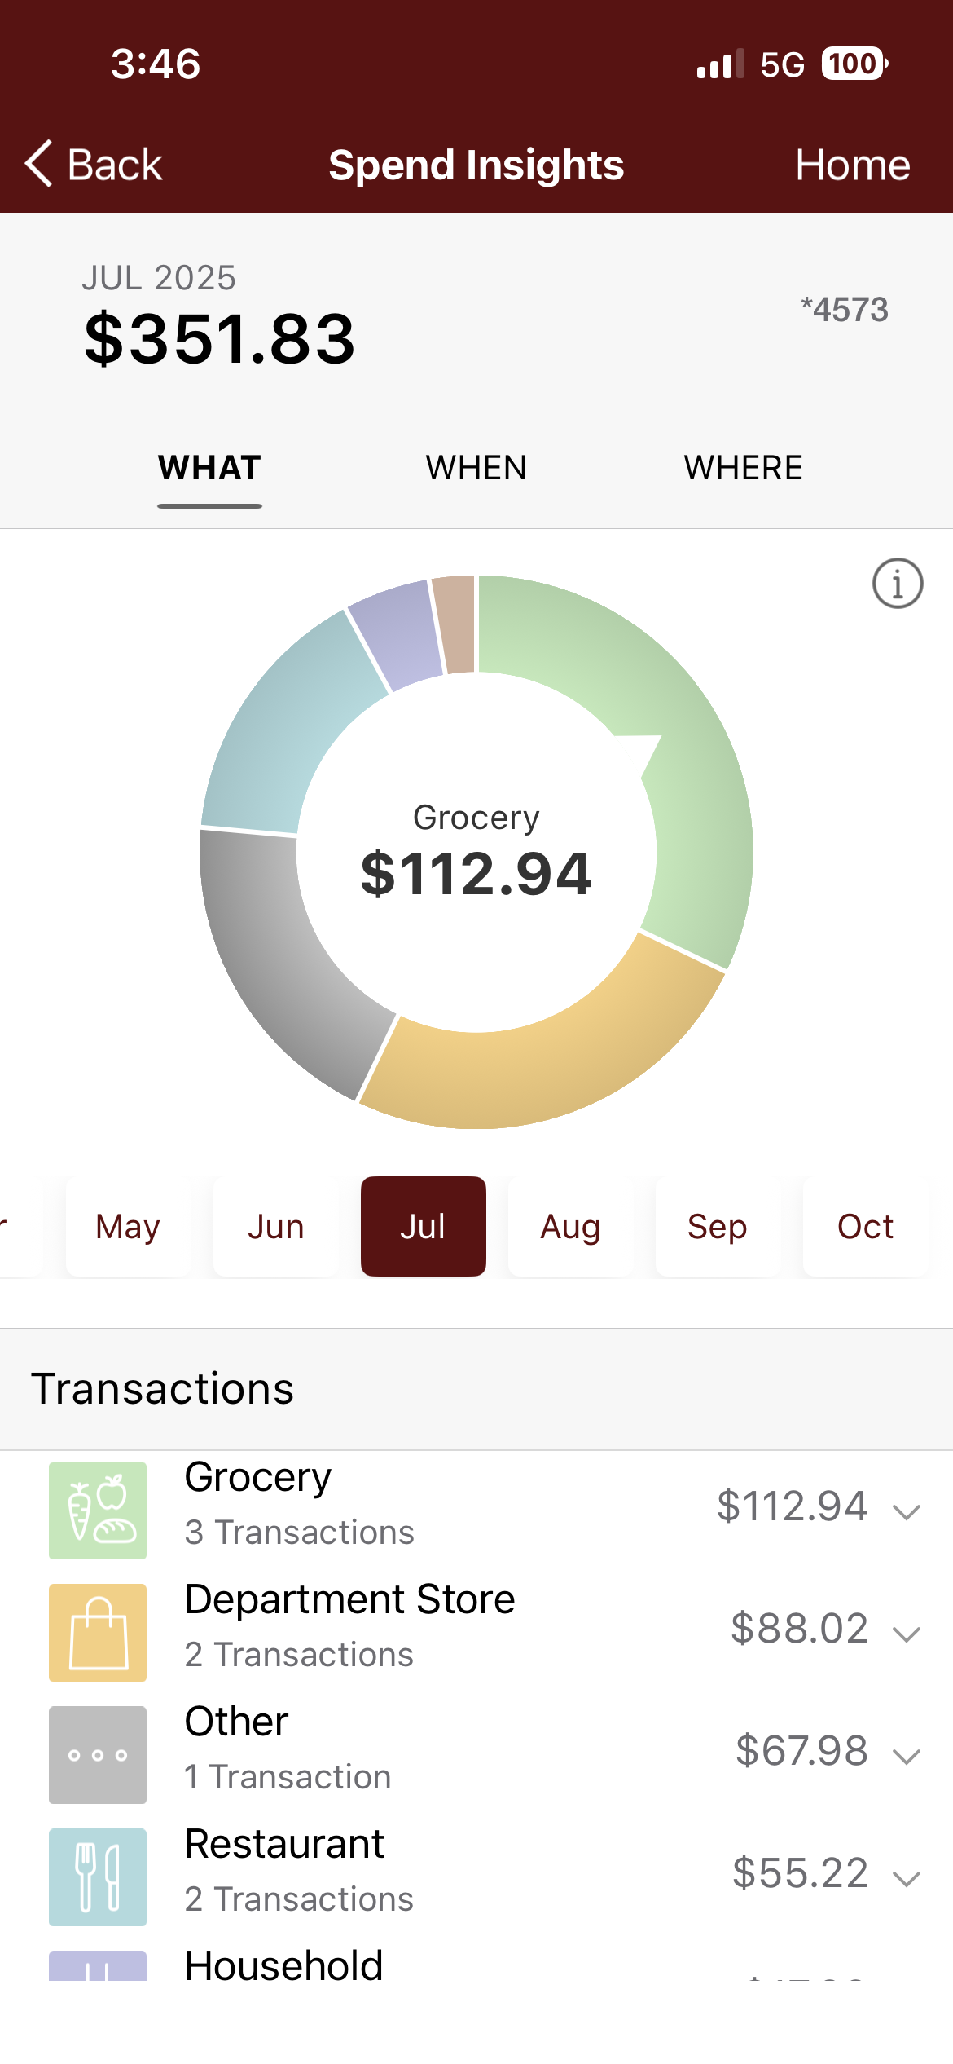Tap the Household category icon
953x2064 pixels.
pos(98,1966)
